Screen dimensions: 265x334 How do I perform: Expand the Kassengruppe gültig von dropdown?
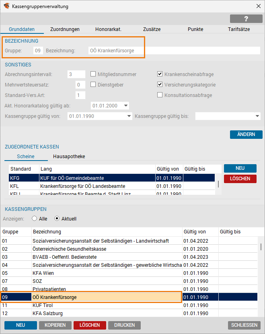(x=129, y=116)
